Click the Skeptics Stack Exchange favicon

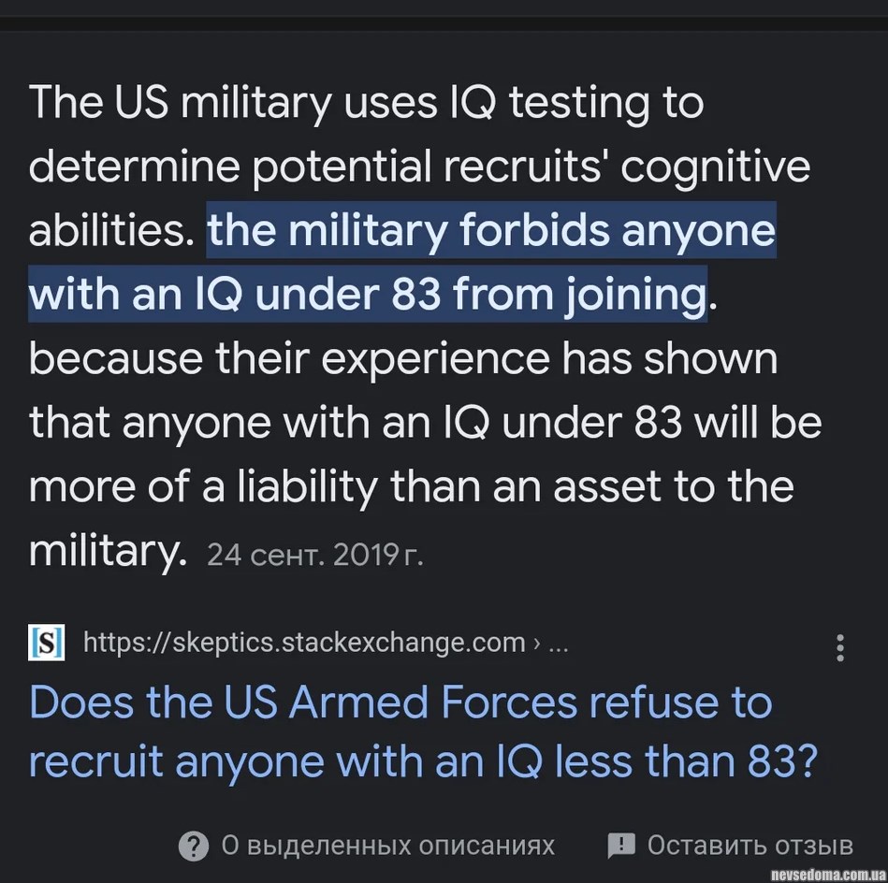(x=46, y=644)
